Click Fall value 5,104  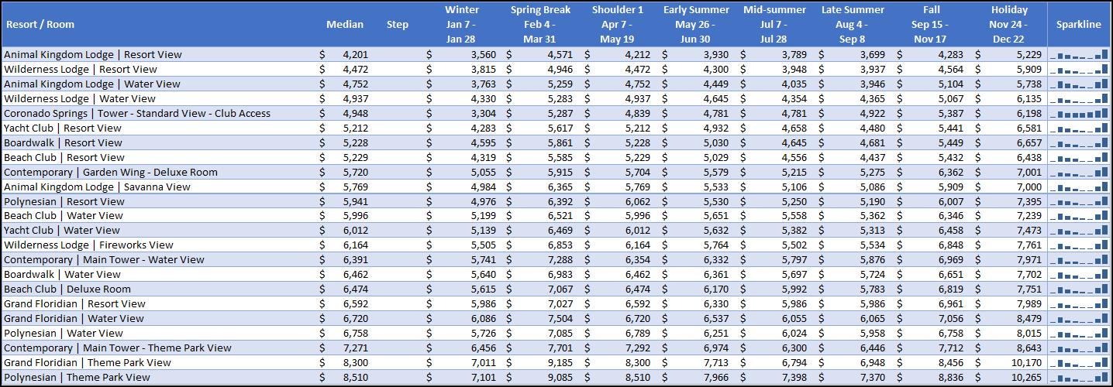point(951,84)
